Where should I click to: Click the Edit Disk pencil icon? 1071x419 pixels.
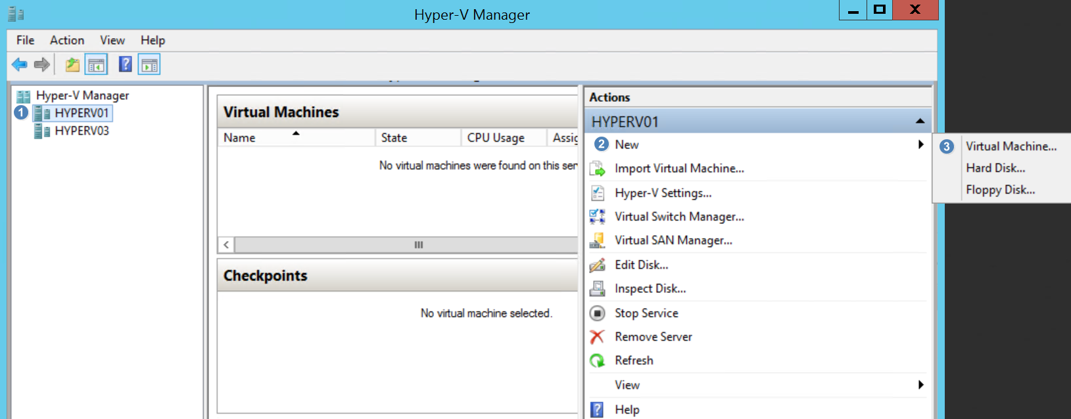597,265
